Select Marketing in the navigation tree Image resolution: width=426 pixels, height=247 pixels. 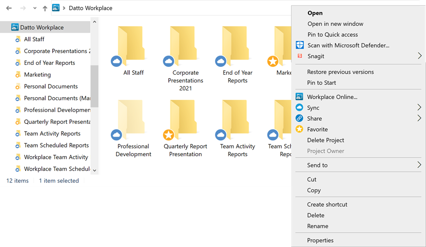pyautogui.click(x=37, y=75)
